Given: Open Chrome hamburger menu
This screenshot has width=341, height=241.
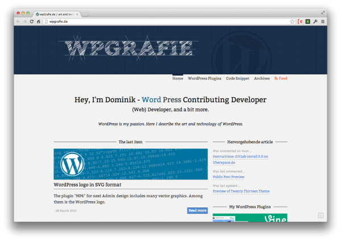Looking at the screenshot, I should tap(323, 22).
